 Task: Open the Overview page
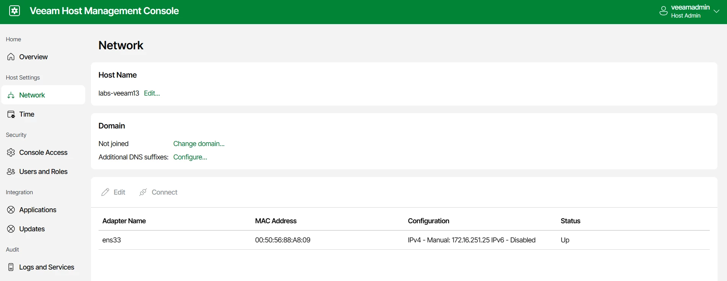click(43, 57)
